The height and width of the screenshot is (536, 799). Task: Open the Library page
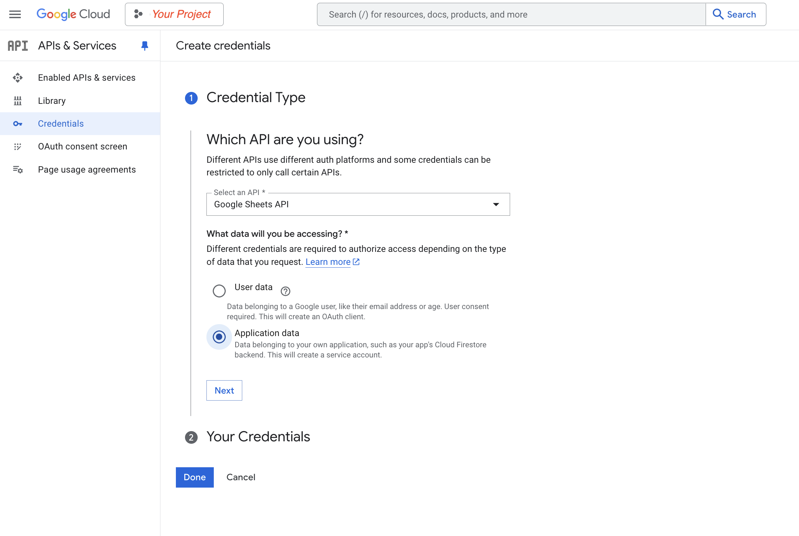coord(80,101)
